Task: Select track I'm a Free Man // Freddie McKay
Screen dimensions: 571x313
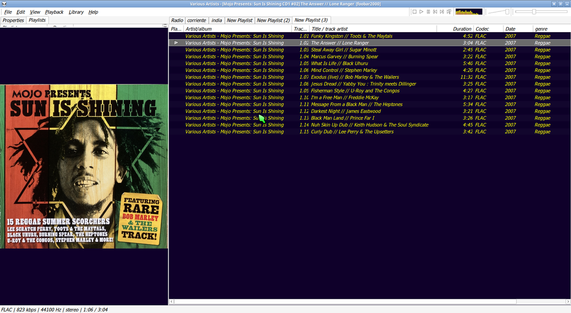Action: (369, 98)
